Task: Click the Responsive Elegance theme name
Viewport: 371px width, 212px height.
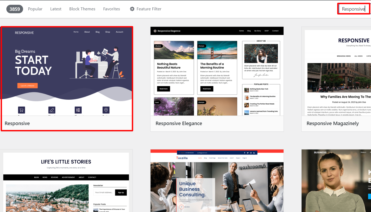Action: (x=179, y=123)
